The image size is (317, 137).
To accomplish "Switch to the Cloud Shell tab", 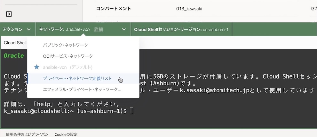I will coord(15,43).
